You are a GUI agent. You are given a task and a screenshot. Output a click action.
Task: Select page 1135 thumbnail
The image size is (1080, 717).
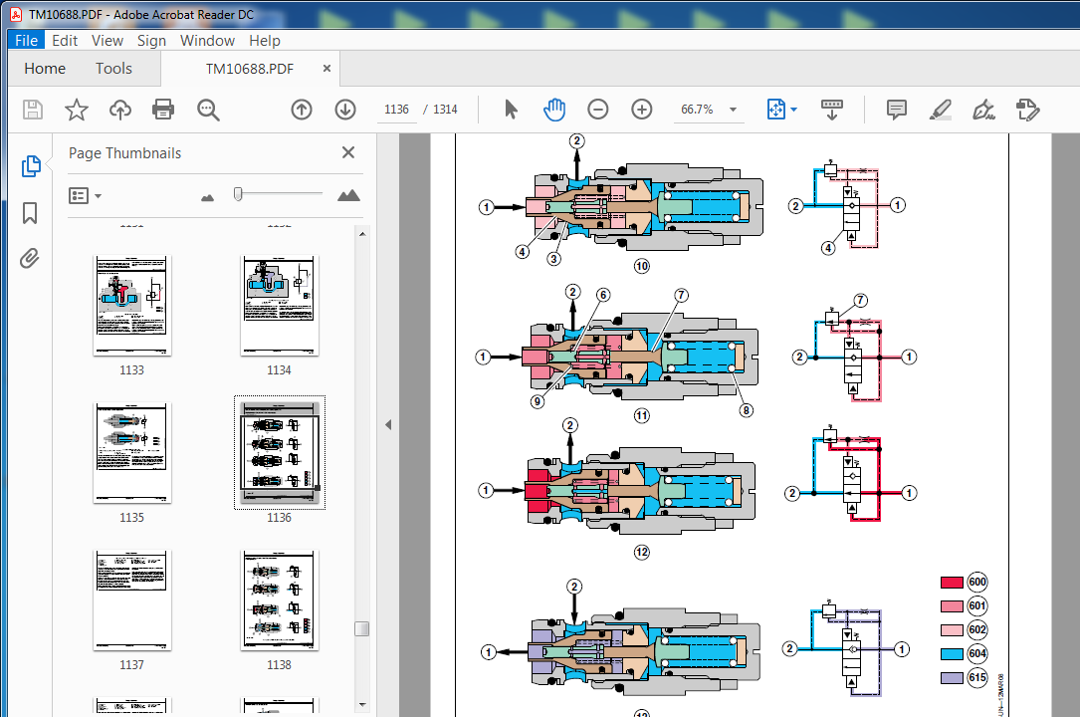[131, 453]
